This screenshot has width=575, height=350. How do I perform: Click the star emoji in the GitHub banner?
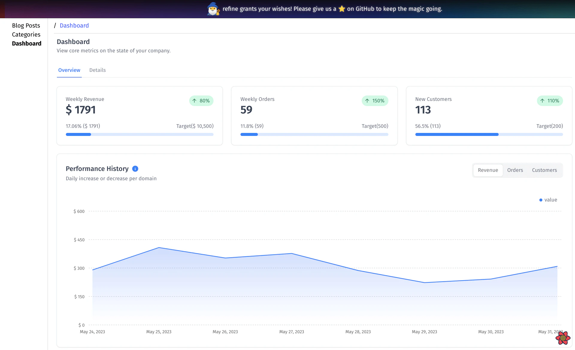click(x=341, y=9)
